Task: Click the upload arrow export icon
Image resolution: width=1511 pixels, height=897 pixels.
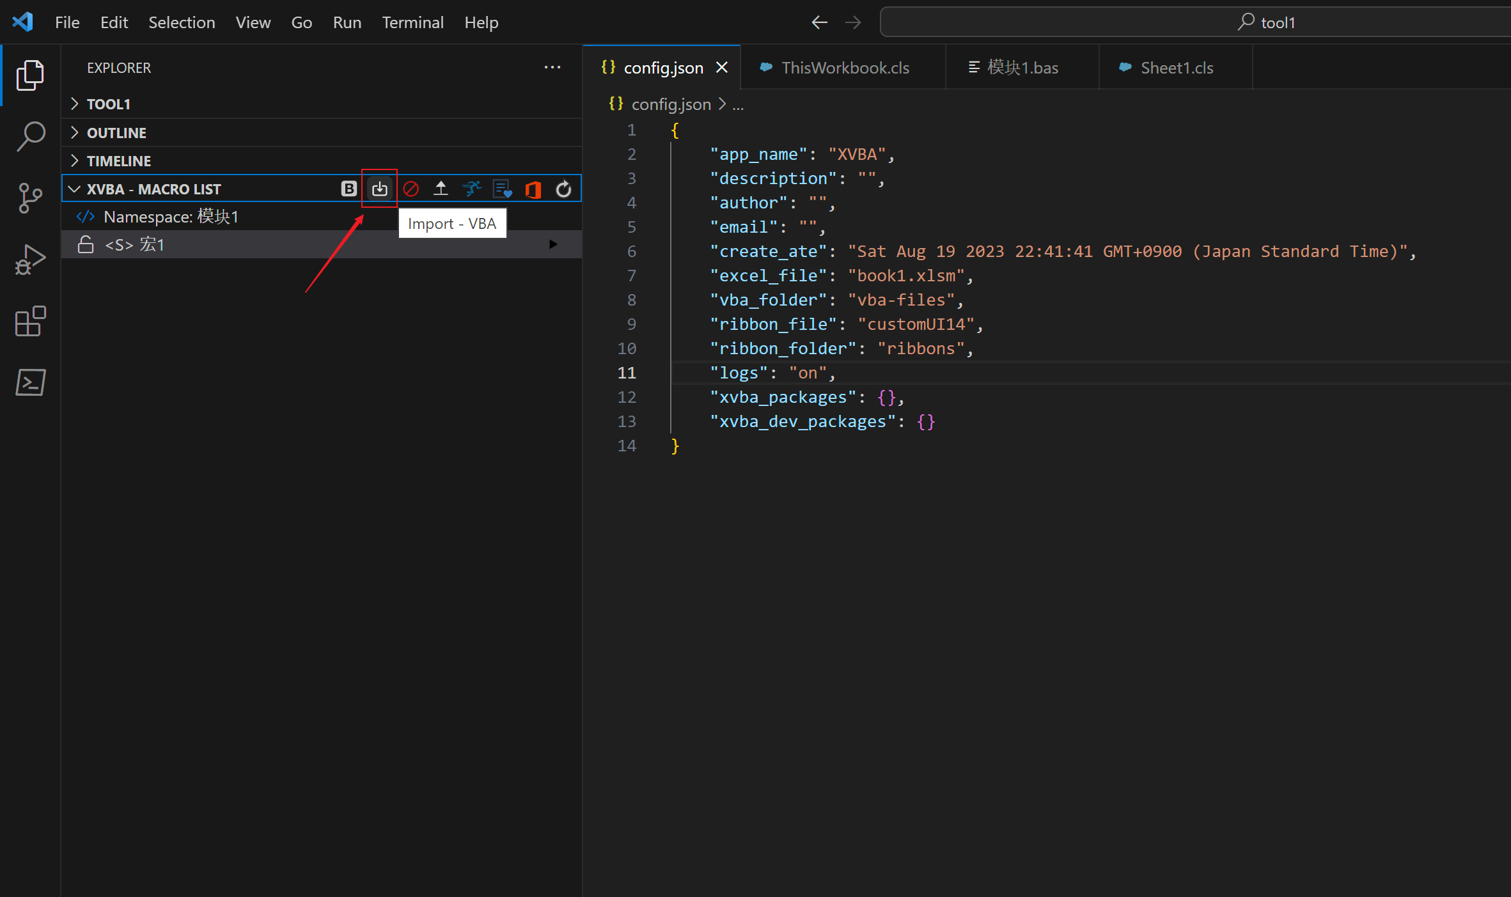Action: (x=441, y=189)
